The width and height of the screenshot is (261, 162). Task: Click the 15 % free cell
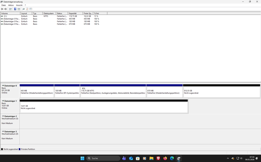click(x=96, y=16)
